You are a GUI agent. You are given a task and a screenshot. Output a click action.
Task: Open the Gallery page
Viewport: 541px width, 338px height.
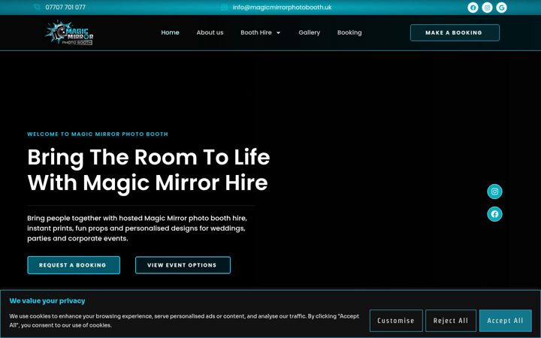[x=309, y=32]
